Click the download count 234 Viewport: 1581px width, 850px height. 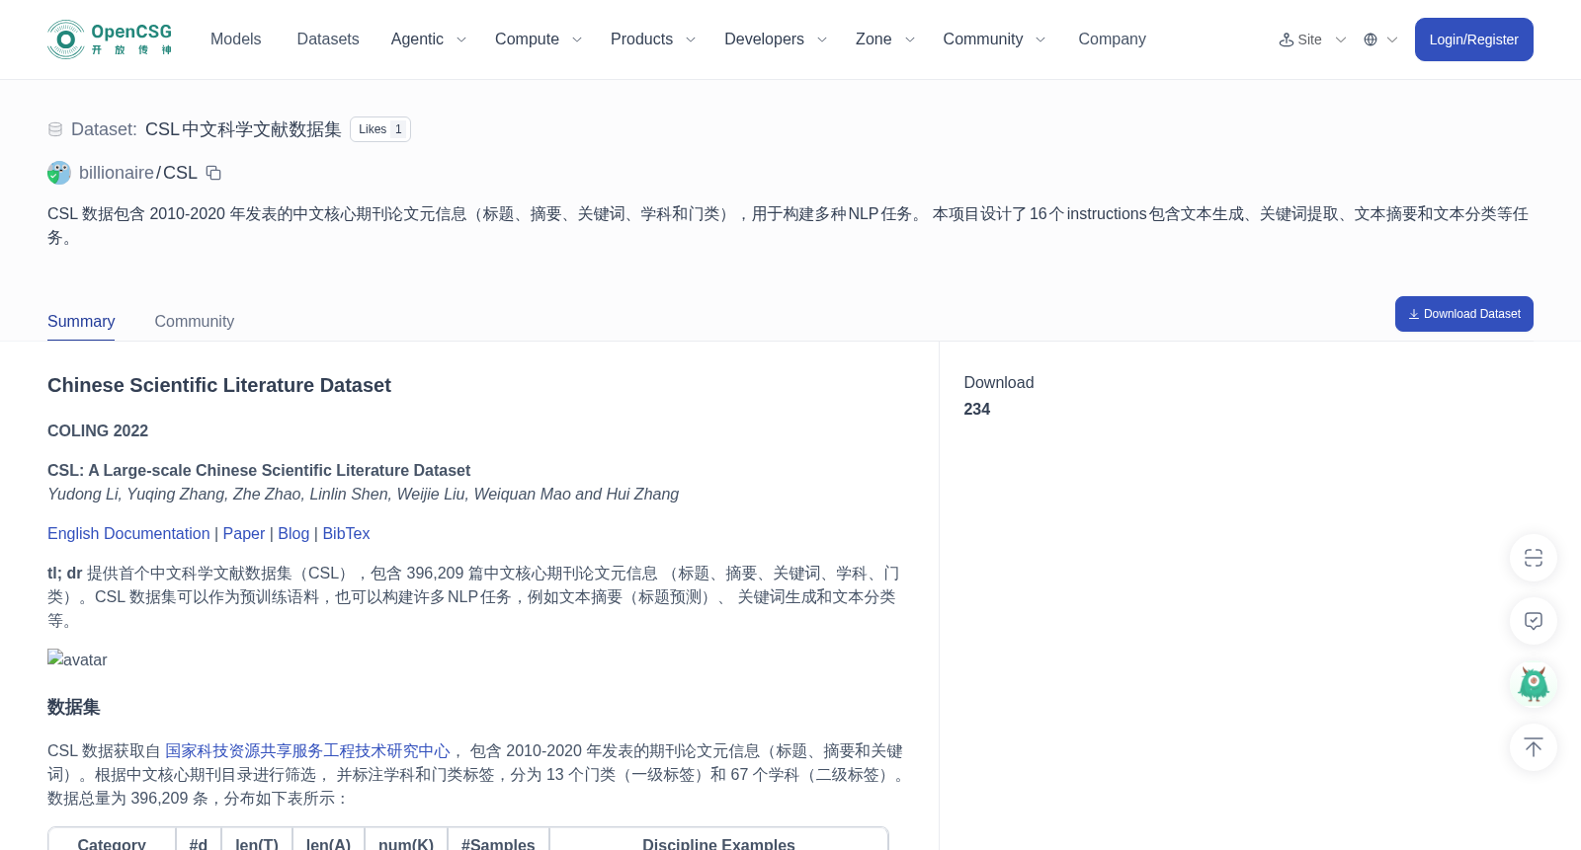[x=977, y=409]
